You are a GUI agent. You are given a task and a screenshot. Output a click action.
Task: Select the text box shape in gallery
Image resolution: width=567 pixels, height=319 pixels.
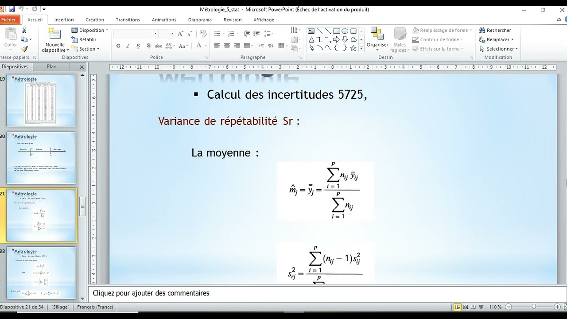coord(311,31)
